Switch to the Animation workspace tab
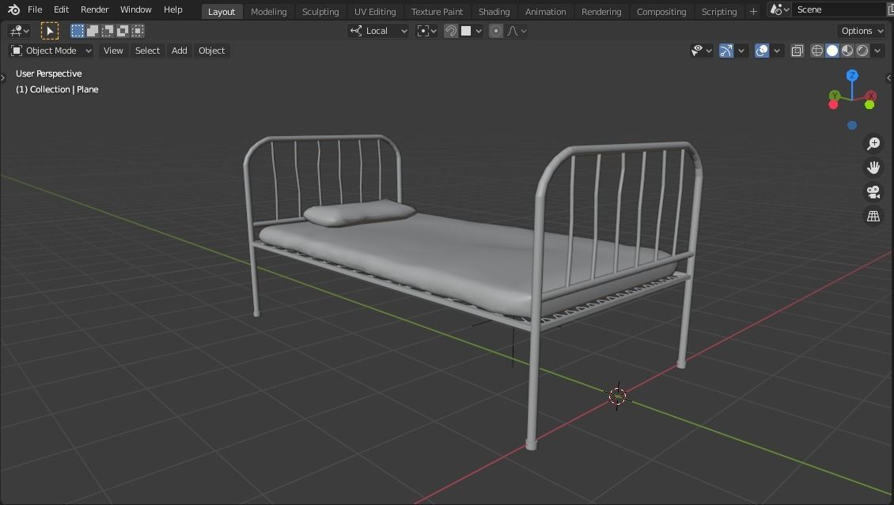 546,11
